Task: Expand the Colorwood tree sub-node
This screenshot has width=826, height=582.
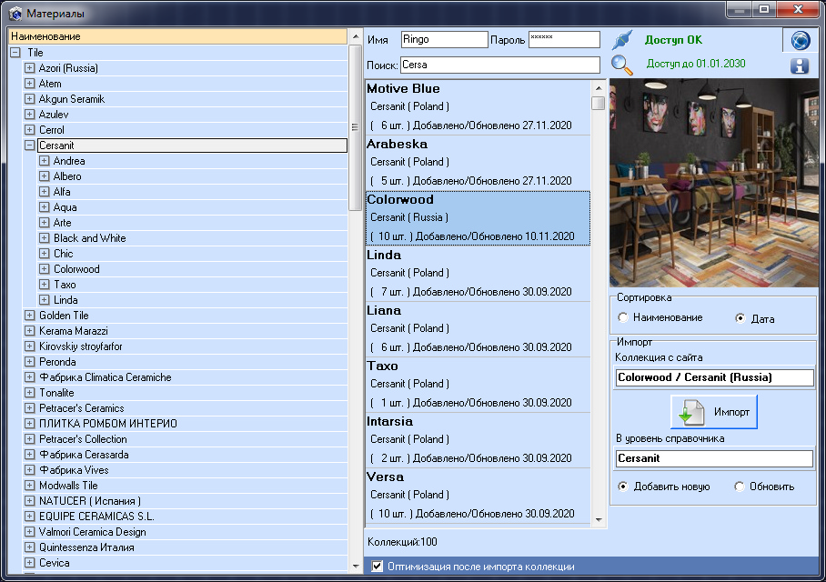Action: click(45, 268)
